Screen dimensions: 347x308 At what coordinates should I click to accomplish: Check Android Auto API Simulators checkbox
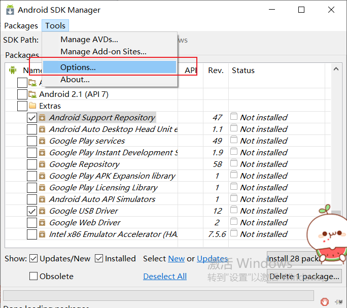coord(32,199)
